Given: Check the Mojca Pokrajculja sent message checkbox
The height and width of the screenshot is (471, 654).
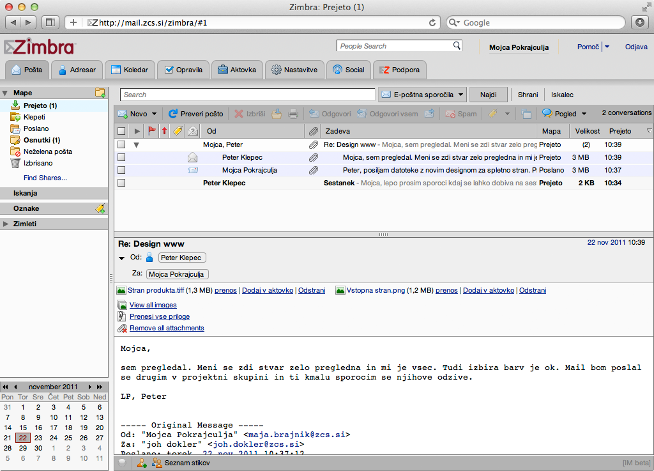Looking at the screenshot, I should (121, 170).
